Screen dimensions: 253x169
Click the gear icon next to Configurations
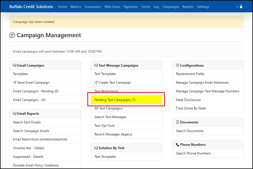177,65
